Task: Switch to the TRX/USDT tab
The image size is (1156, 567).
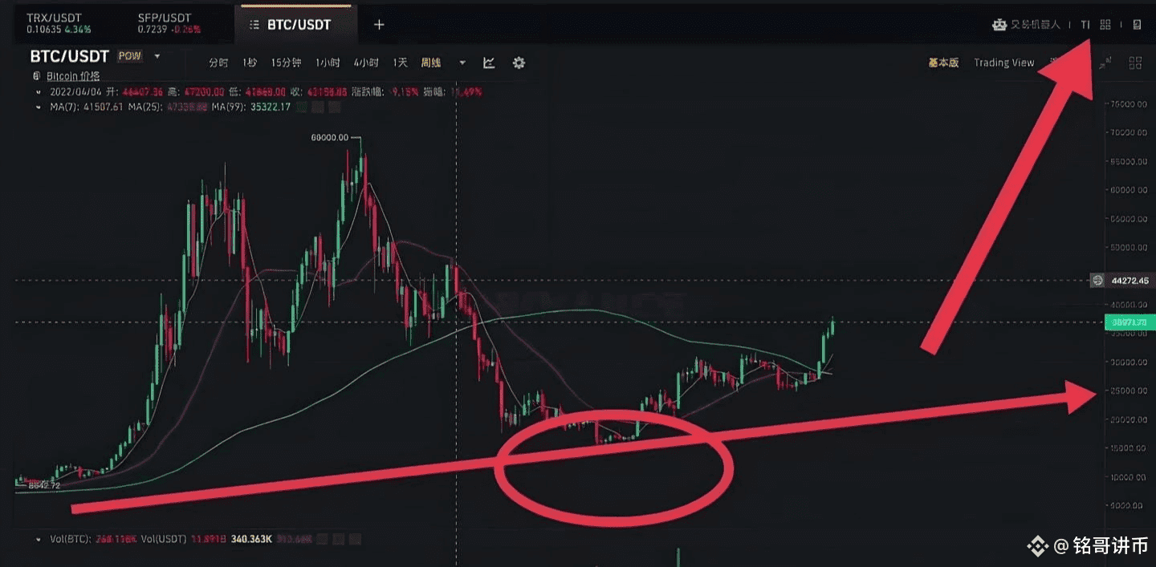Action: tap(59, 23)
